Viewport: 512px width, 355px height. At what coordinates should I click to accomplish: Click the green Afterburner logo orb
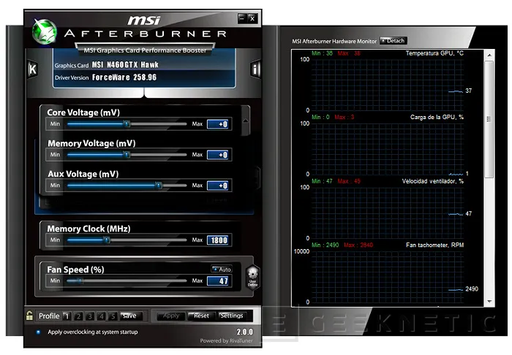point(45,31)
